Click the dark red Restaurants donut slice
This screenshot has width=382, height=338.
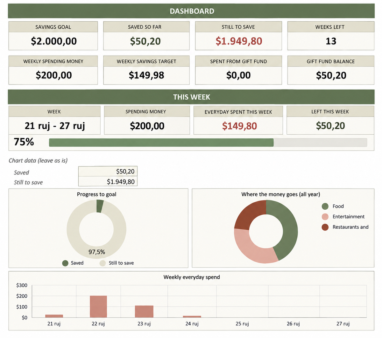[x=250, y=214]
